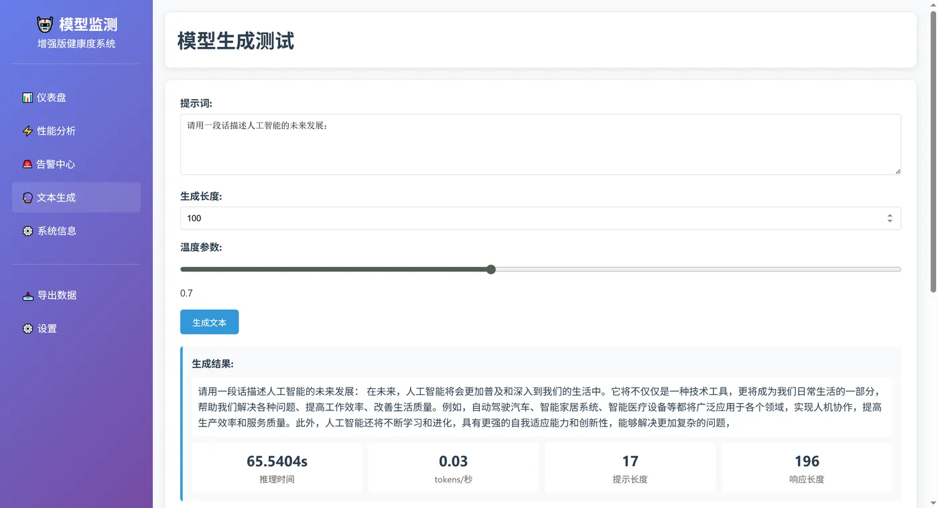
Task: Click the 模型监测 robot logo
Action: (44, 24)
